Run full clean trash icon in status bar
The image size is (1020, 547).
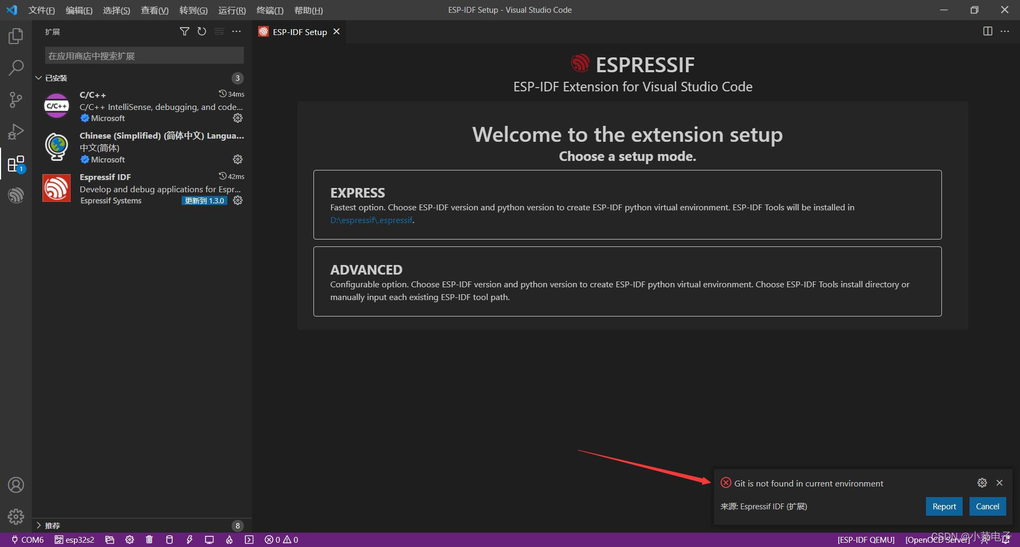149,540
